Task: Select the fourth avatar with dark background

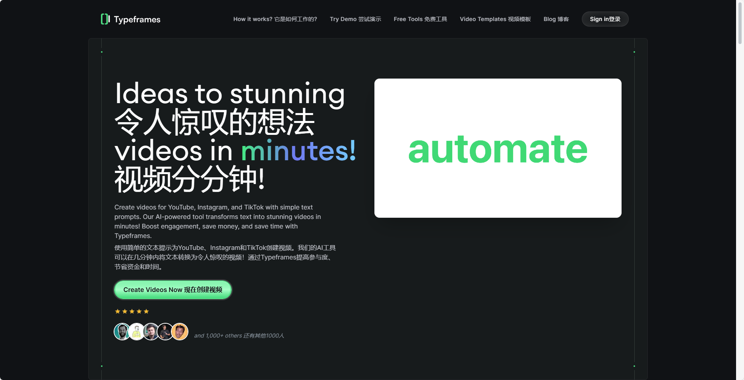Action: pos(165,332)
